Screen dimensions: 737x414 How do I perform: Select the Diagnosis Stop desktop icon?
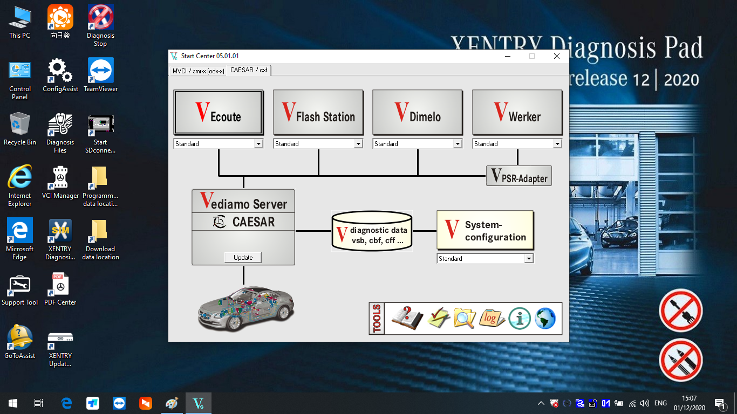(100, 26)
